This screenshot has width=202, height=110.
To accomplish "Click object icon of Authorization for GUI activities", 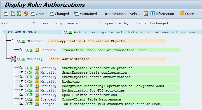I will coord(37,90).
